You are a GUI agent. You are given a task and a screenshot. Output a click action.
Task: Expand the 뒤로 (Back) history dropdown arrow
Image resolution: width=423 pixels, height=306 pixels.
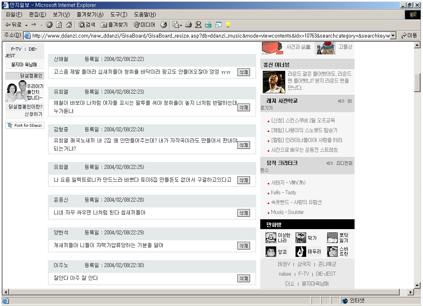tap(26, 25)
